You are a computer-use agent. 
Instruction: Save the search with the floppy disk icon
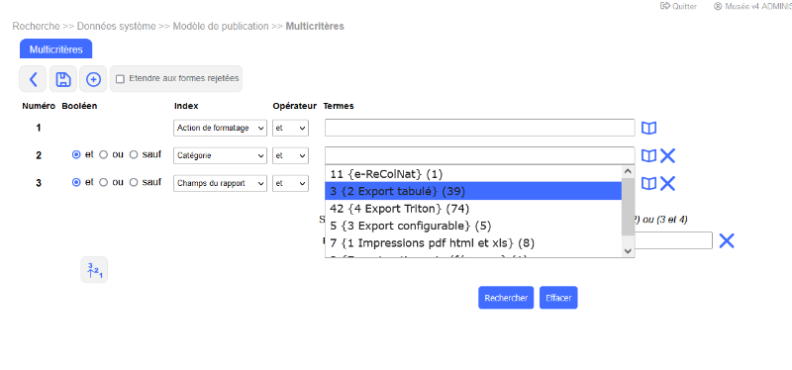point(63,79)
